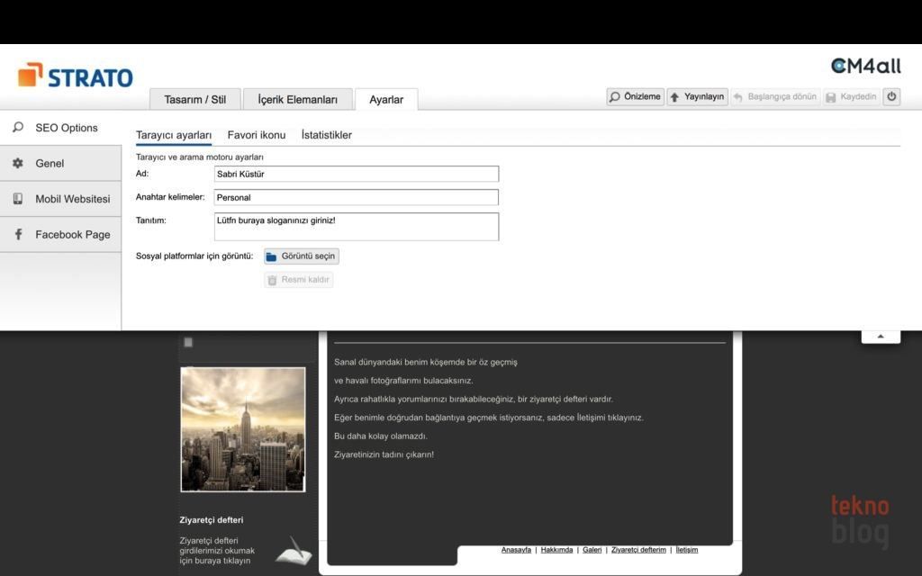
Task: Click the Anahtar kelimeler input field
Action: pyautogui.click(x=356, y=197)
